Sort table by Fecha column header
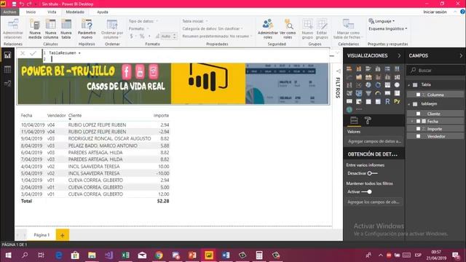This screenshot has width=466, height=262. (26, 115)
